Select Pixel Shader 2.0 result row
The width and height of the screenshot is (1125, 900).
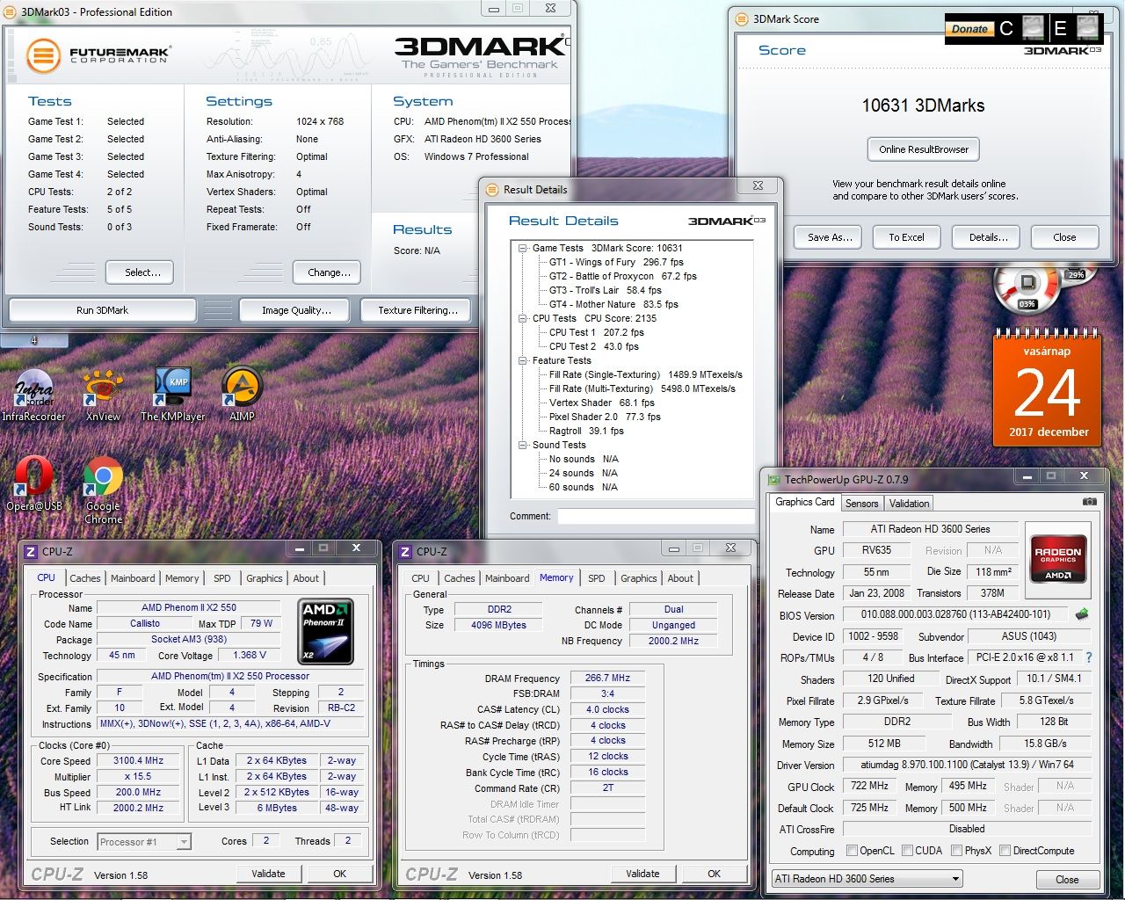point(605,417)
